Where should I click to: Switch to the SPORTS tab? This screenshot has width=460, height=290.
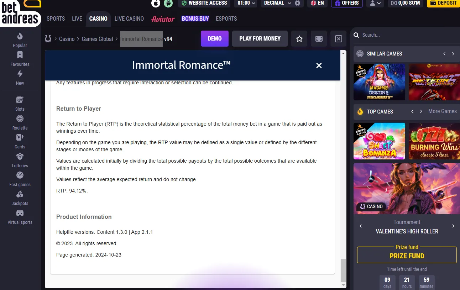tap(56, 19)
